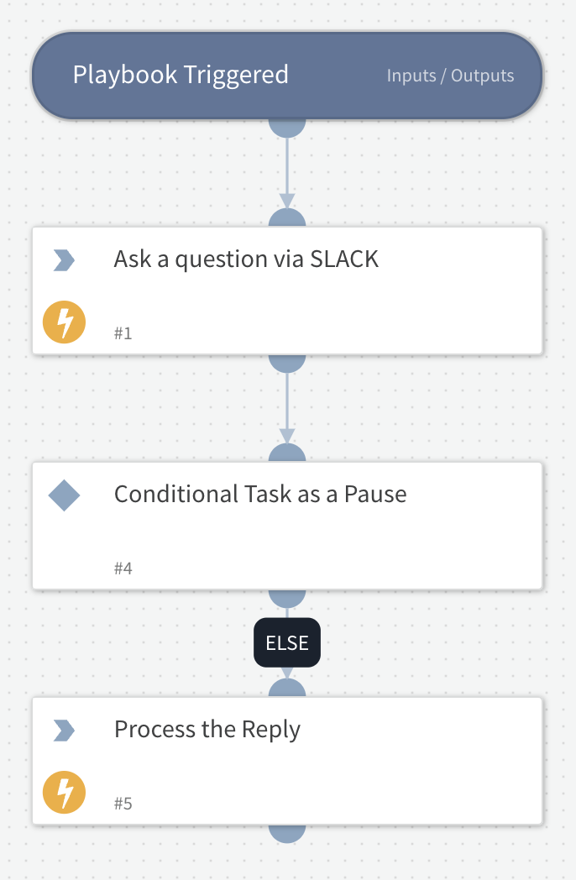Select the diamond icon on Conditional Task
Viewport: 576px width, 880px height.
pyautogui.click(x=63, y=495)
